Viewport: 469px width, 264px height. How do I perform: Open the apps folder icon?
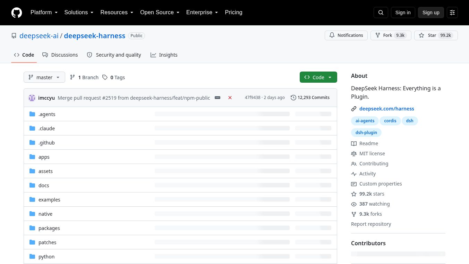pyautogui.click(x=33, y=157)
